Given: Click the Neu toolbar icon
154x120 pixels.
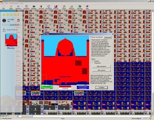Looking at the screenshot, I should [4, 7].
